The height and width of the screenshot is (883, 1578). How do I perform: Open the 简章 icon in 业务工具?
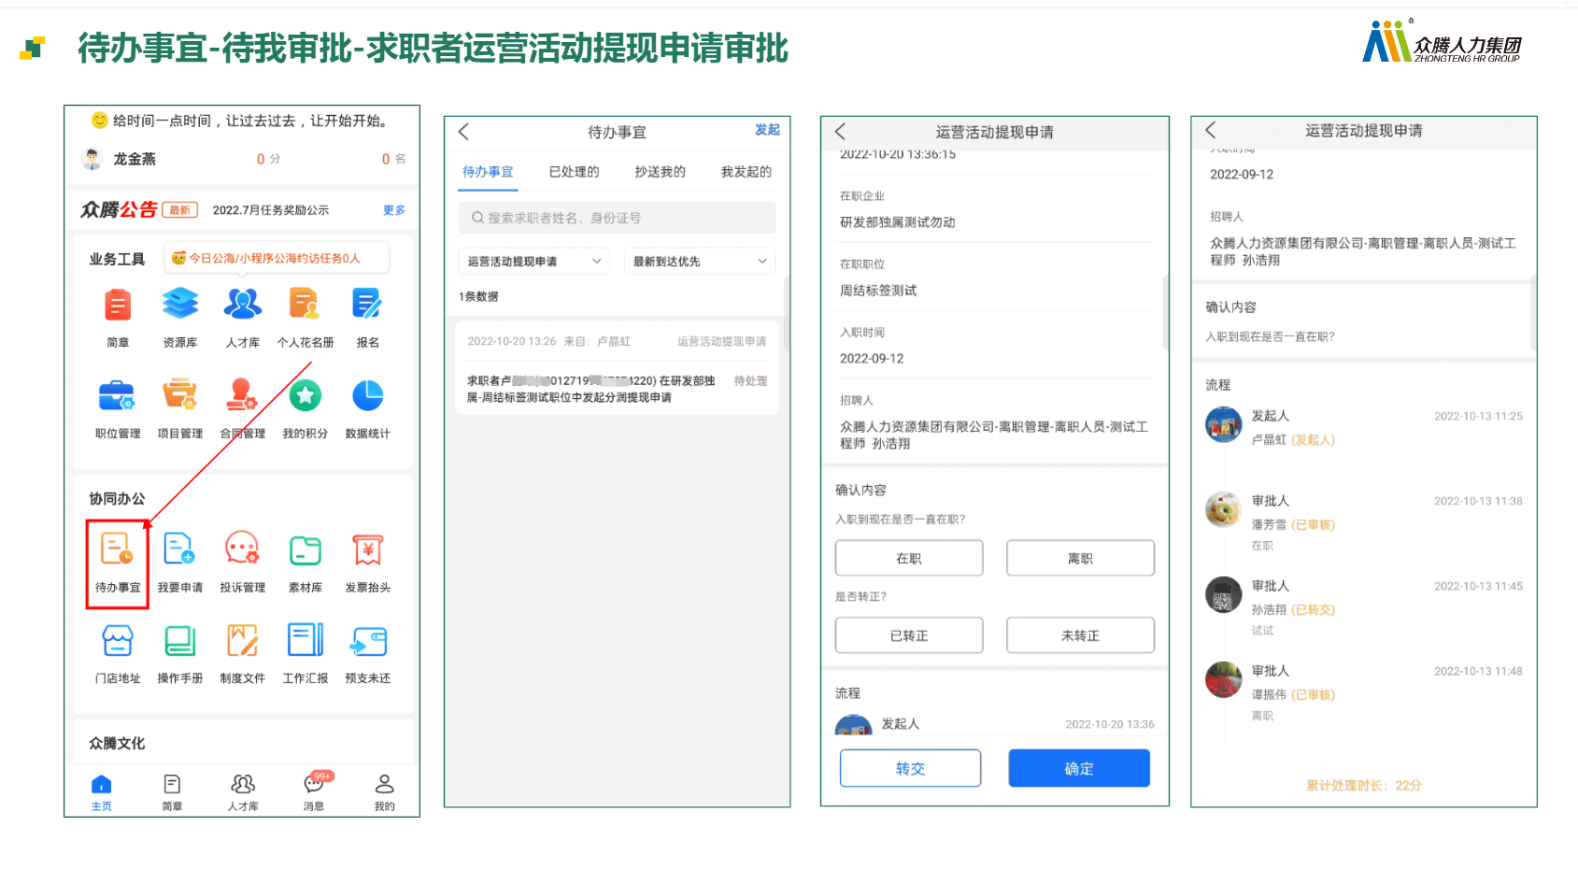(x=118, y=305)
